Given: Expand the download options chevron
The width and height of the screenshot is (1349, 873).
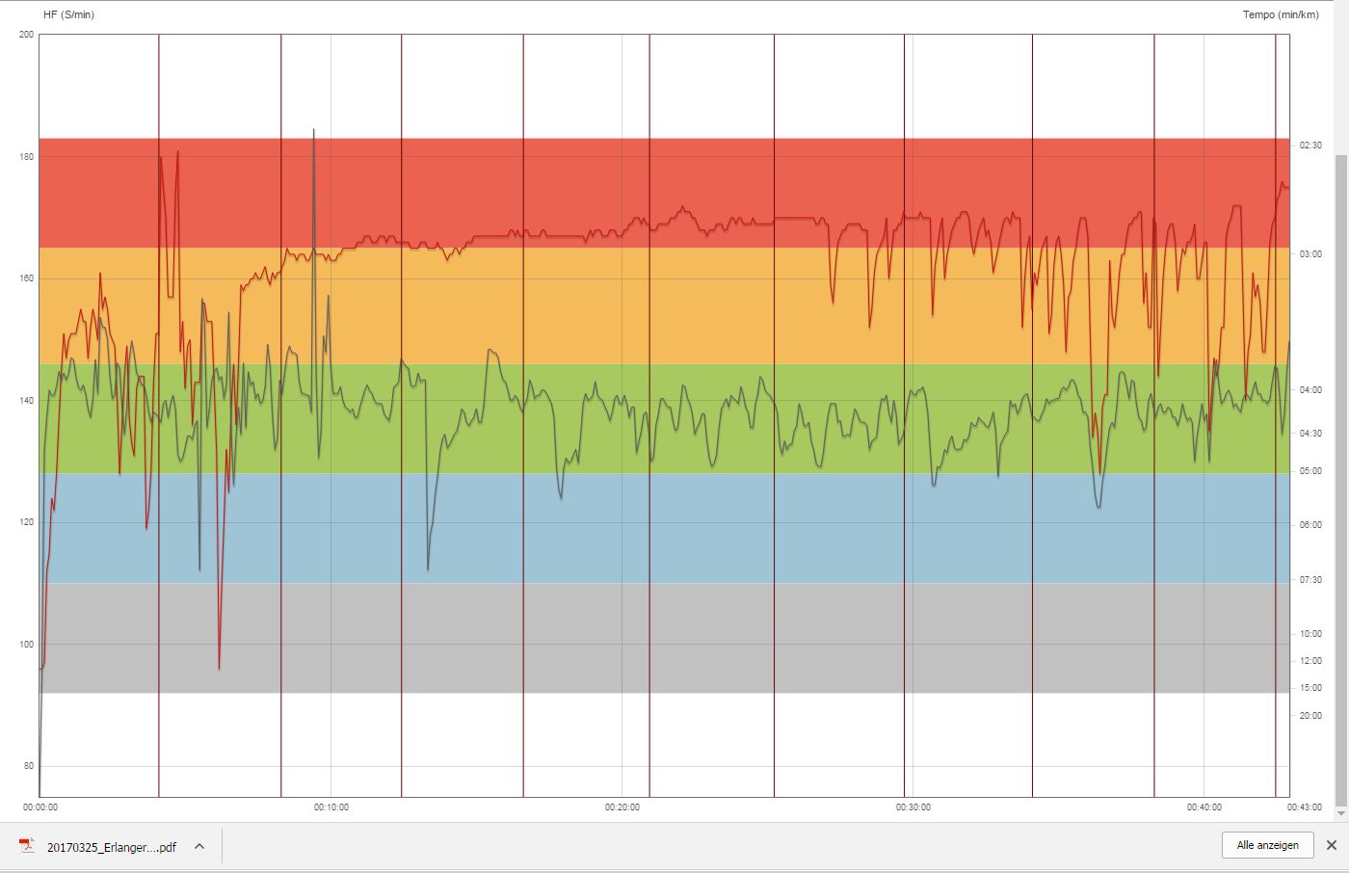Looking at the screenshot, I should coord(199,846).
